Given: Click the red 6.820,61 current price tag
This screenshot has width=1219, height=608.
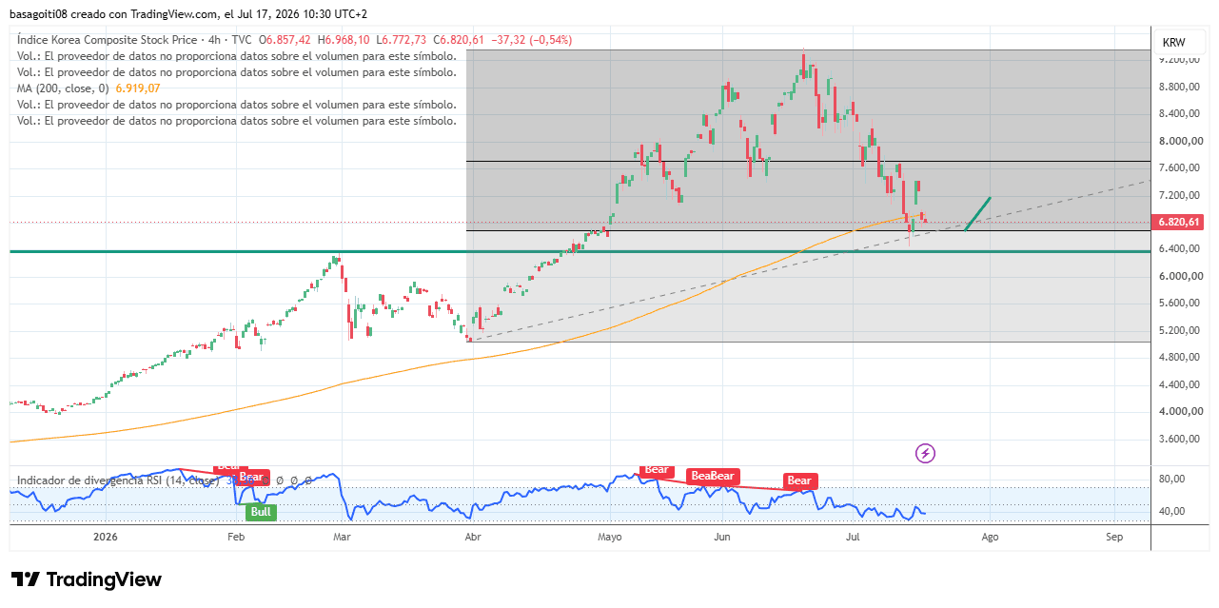Looking at the screenshot, I should click(1179, 222).
